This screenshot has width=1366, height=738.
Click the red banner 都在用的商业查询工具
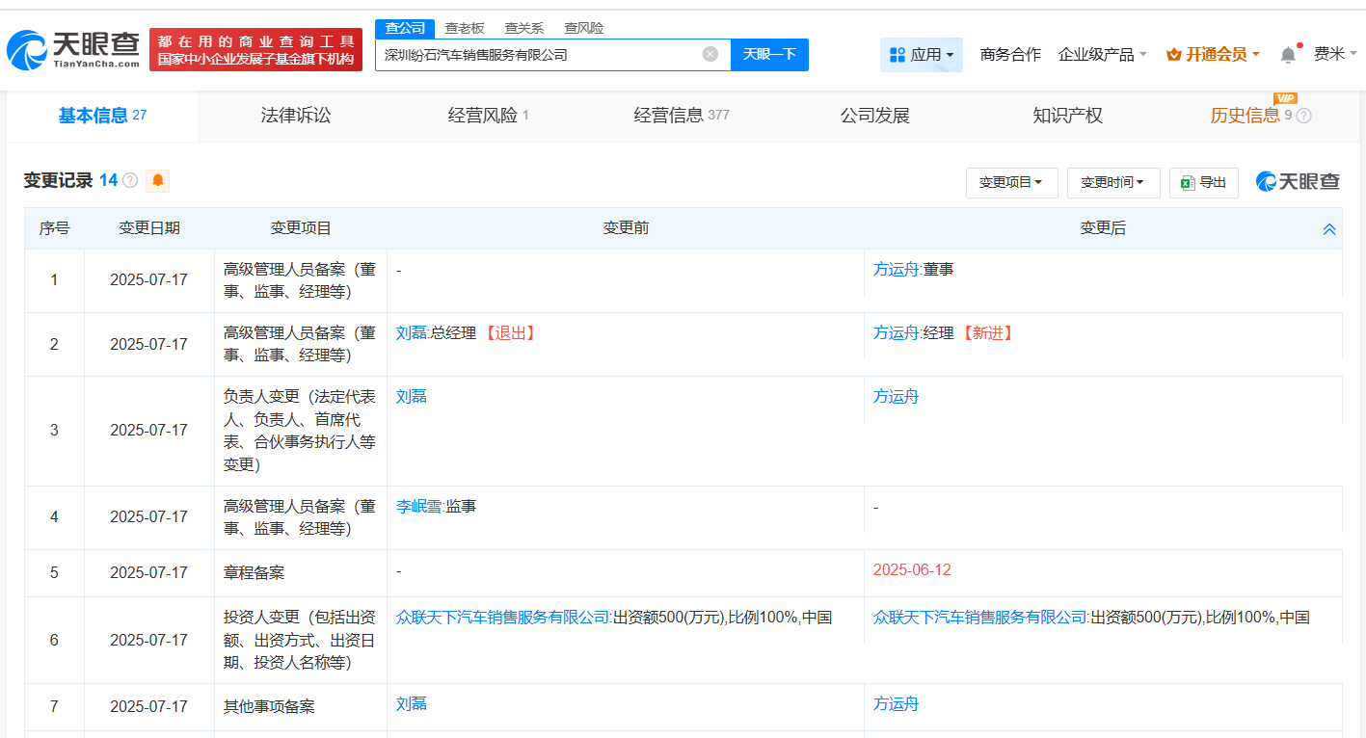tap(256, 49)
